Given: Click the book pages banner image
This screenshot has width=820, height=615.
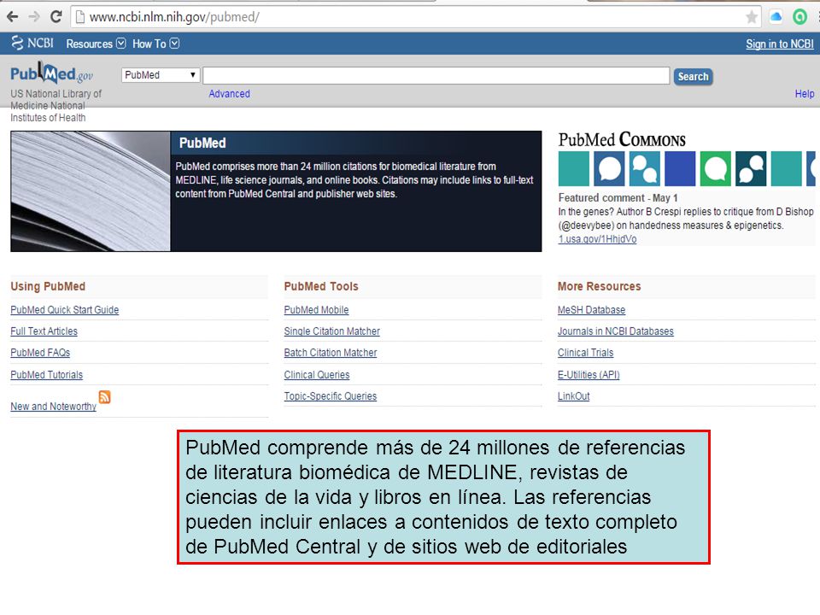Looking at the screenshot, I should 91,191.
